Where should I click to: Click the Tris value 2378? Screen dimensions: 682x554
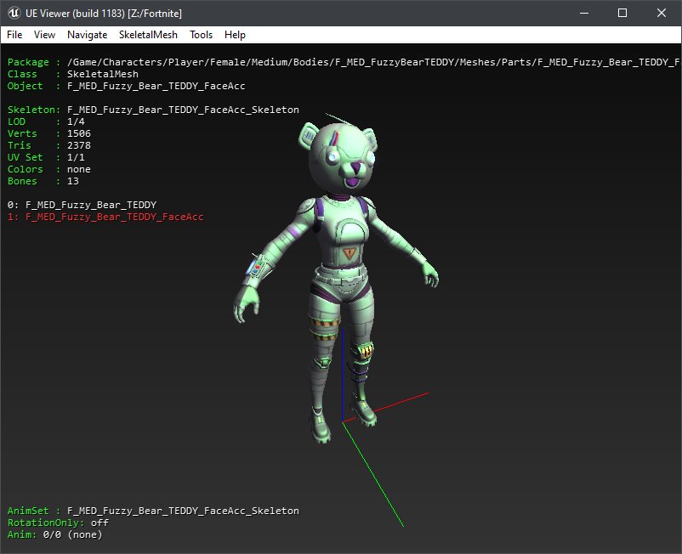79,145
